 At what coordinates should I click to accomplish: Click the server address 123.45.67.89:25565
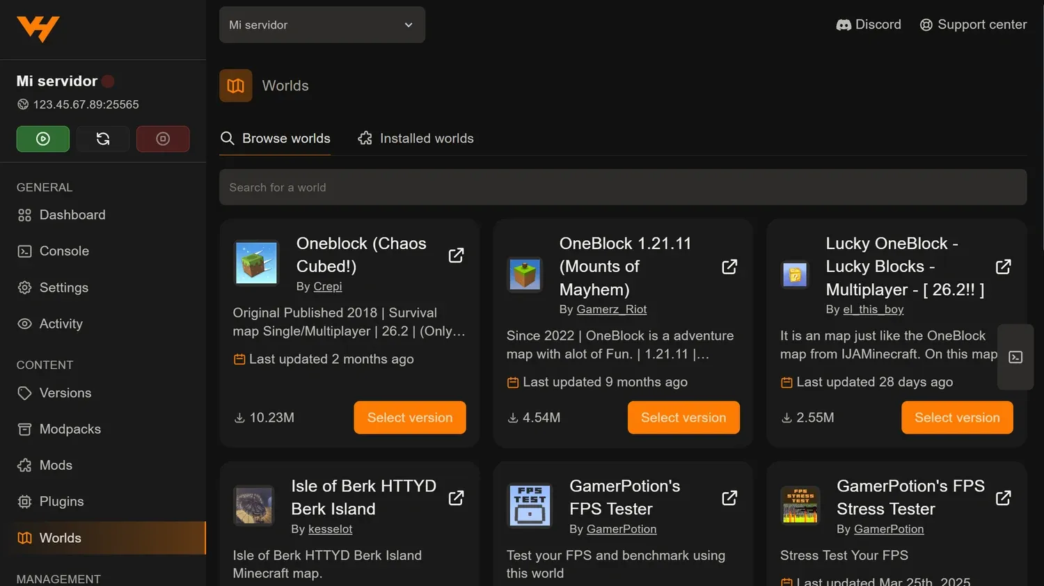tap(86, 104)
